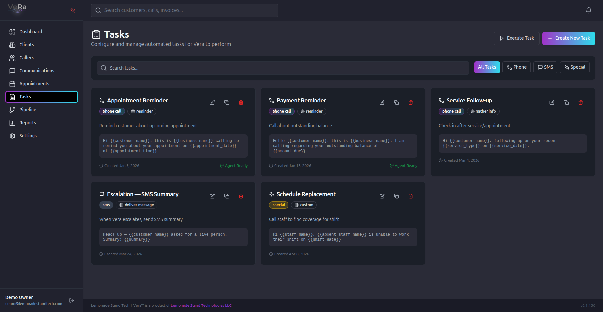603x312 pixels.
Task: Click the 'gather info' tag
Action: coord(483,111)
